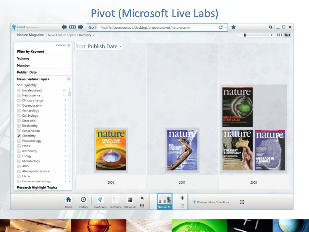
Task: Click the address bar URL field
Action: (x=158, y=27)
